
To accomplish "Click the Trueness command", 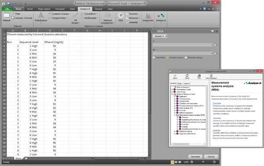I will [x=132, y=14].
